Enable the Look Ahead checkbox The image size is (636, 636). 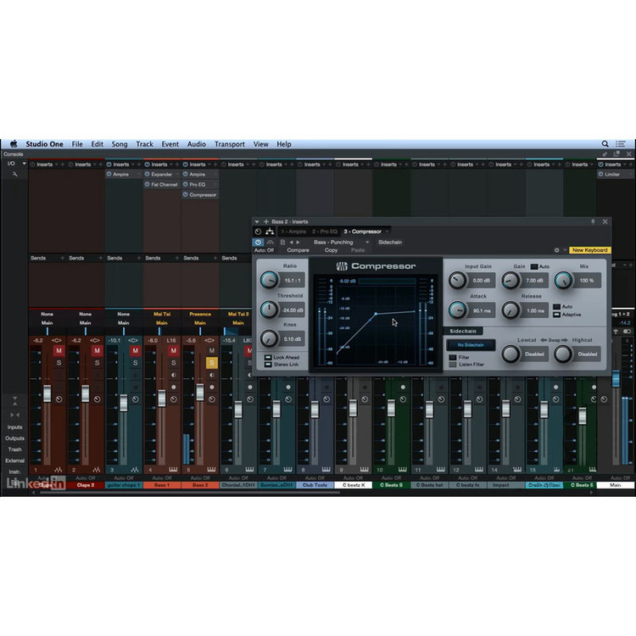point(269,358)
